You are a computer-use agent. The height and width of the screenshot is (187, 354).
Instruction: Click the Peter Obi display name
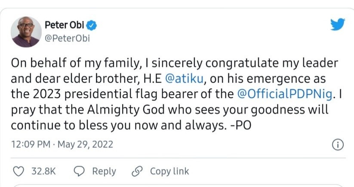65,25
